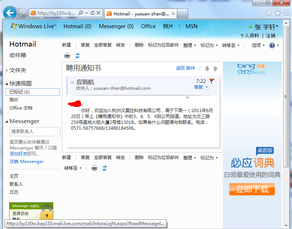Screen dimensions: 292x229
Task: Open Messenger (0) in the top menu
Action: pos(116,26)
